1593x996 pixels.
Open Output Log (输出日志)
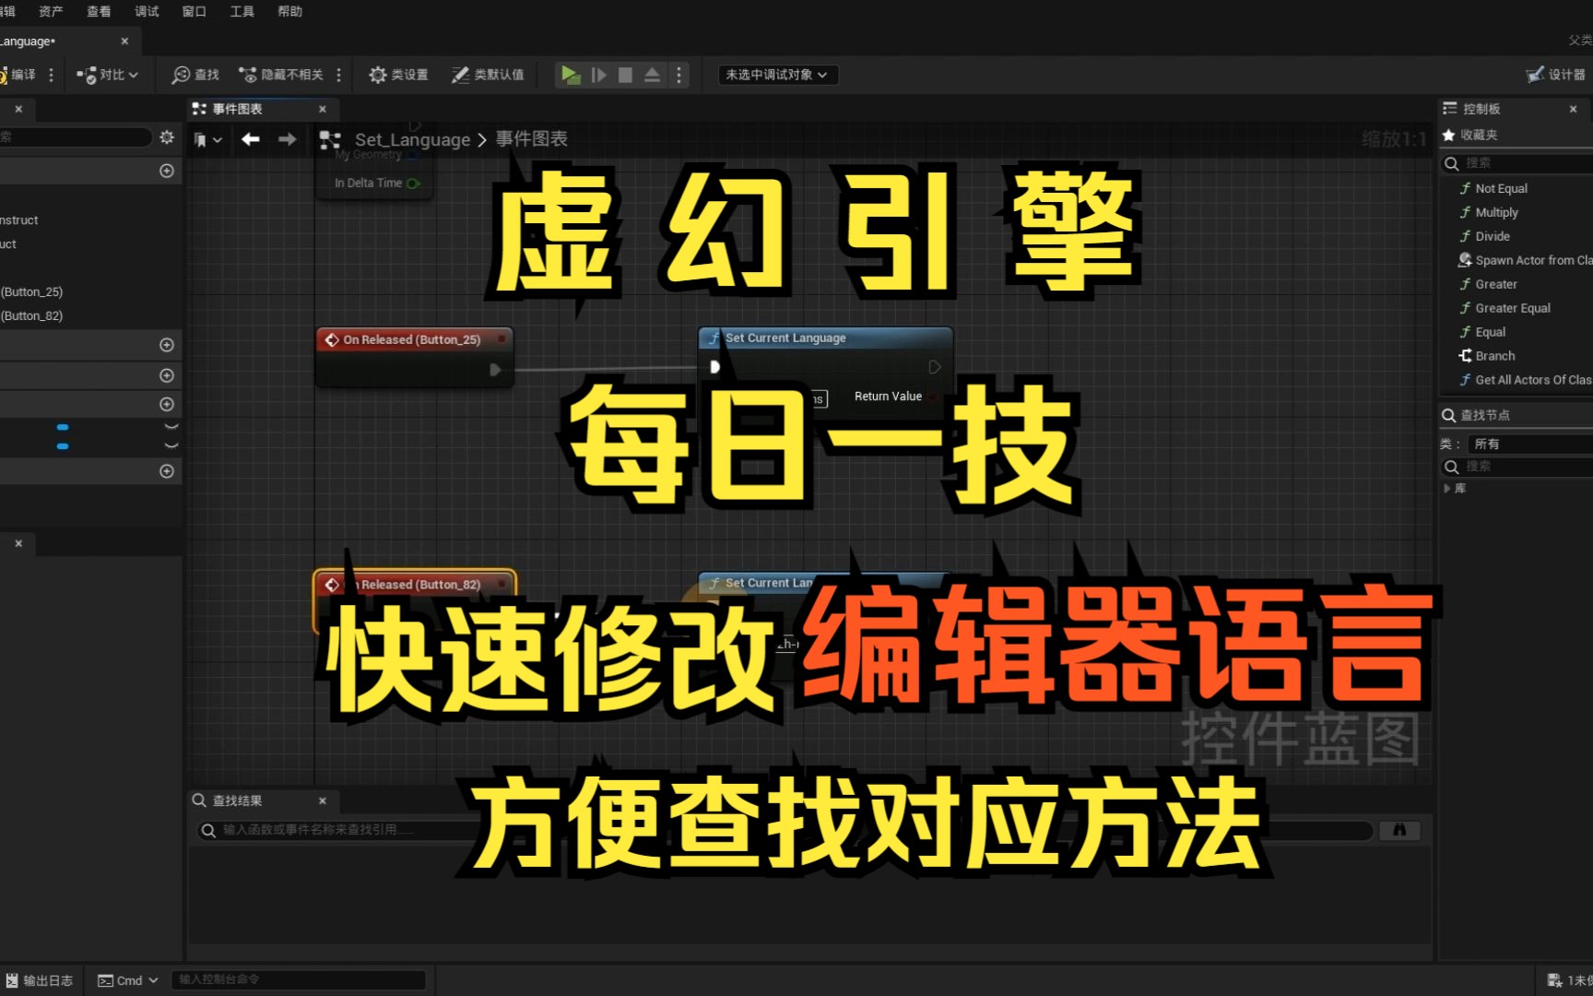click(40, 980)
